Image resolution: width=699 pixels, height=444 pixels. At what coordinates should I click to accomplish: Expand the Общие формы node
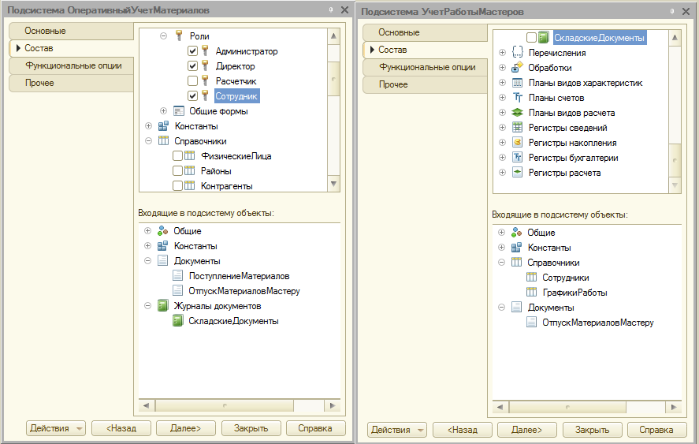164,110
